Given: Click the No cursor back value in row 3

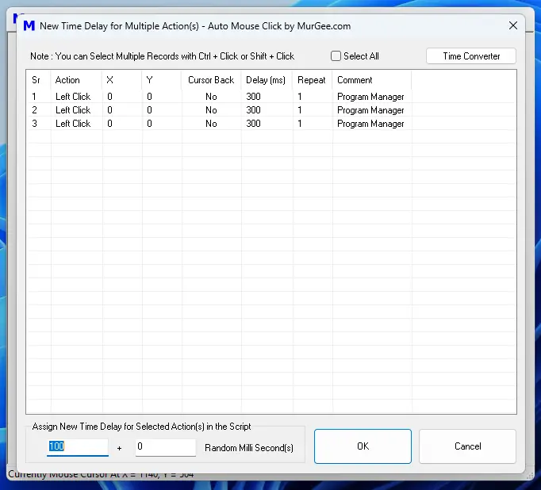Looking at the screenshot, I should coord(211,124).
